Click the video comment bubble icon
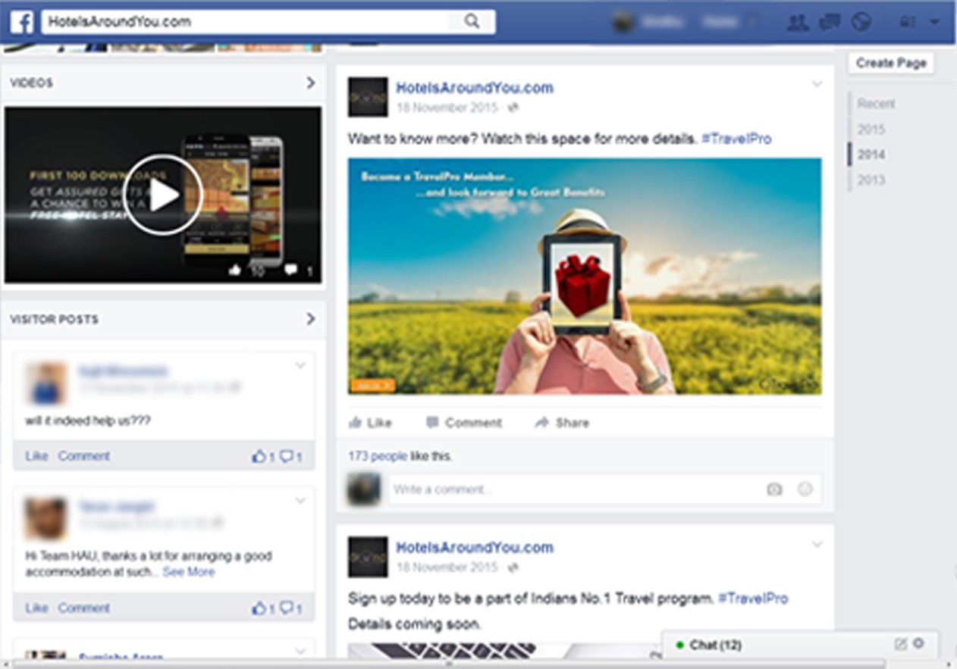The height and width of the screenshot is (669, 957). click(290, 270)
